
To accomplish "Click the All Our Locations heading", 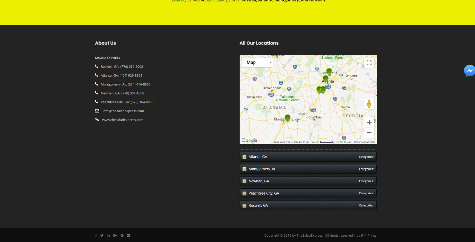I will pyautogui.click(x=259, y=43).
